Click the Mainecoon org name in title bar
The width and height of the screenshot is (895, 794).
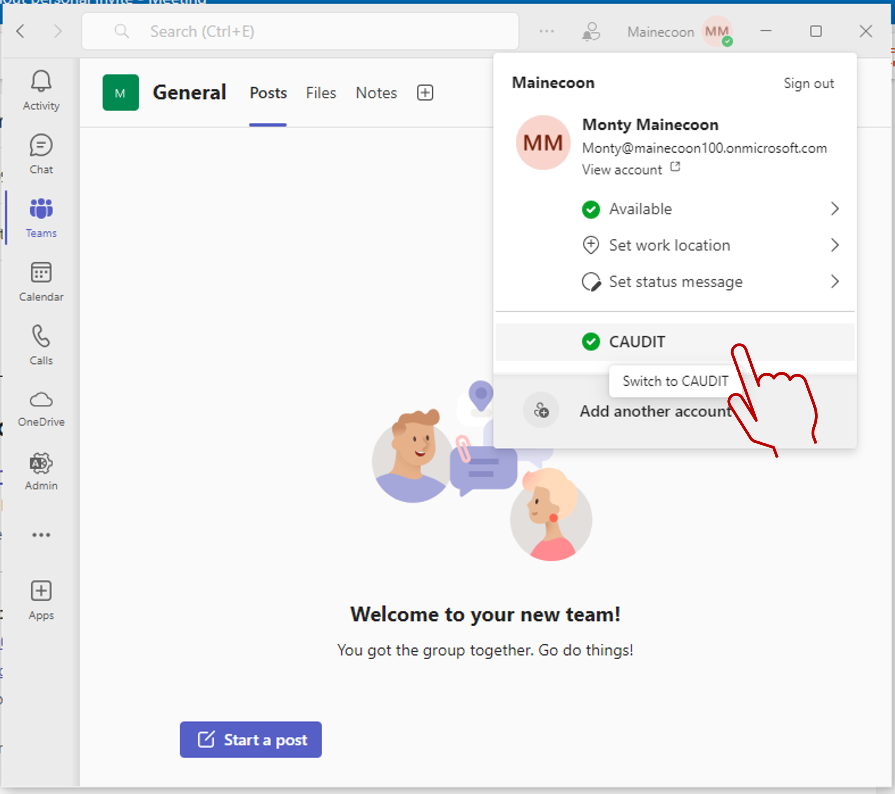pos(660,31)
